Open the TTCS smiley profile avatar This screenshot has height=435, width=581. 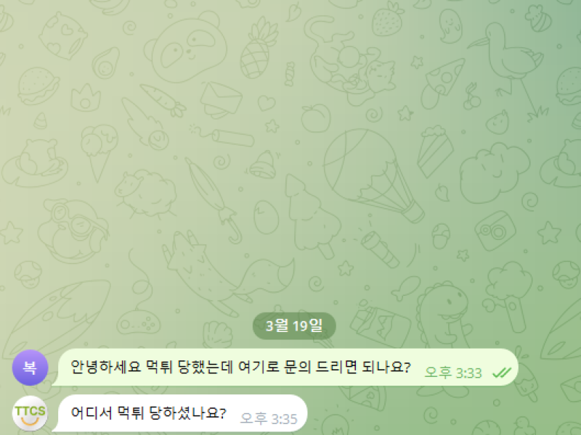coord(30,413)
